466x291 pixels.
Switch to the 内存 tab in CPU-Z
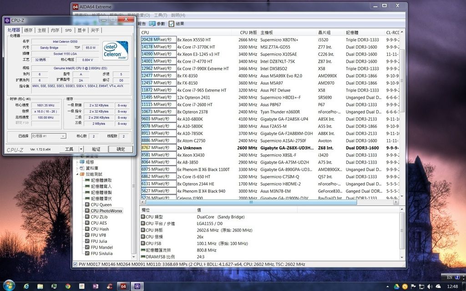pos(55,30)
